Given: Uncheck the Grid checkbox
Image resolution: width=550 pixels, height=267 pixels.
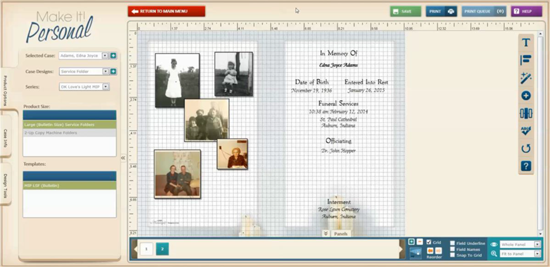Looking at the screenshot, I should 429,242.
